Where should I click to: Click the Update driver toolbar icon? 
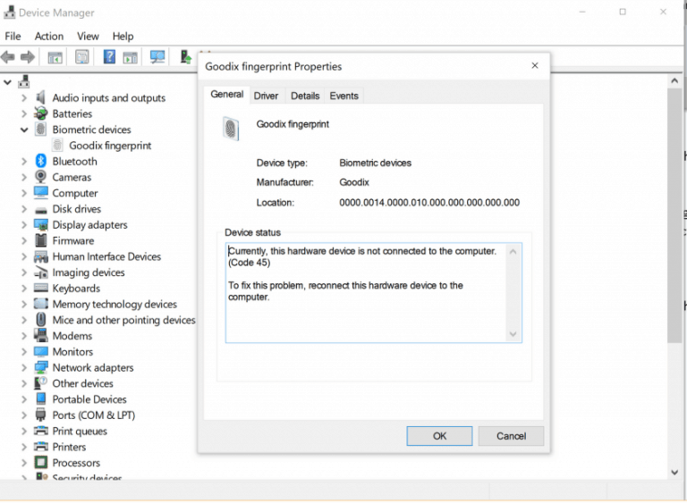(x=186, y=57)
